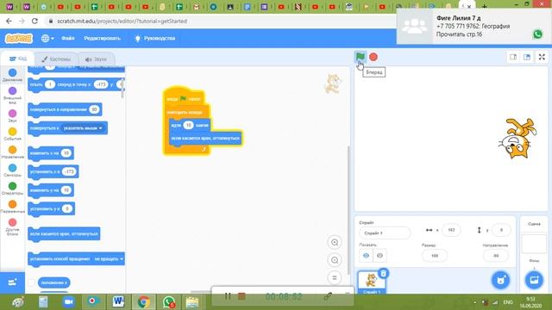Edit the sprite Направление field
Viewport: 552px width, 310px height.
point(496,256)
